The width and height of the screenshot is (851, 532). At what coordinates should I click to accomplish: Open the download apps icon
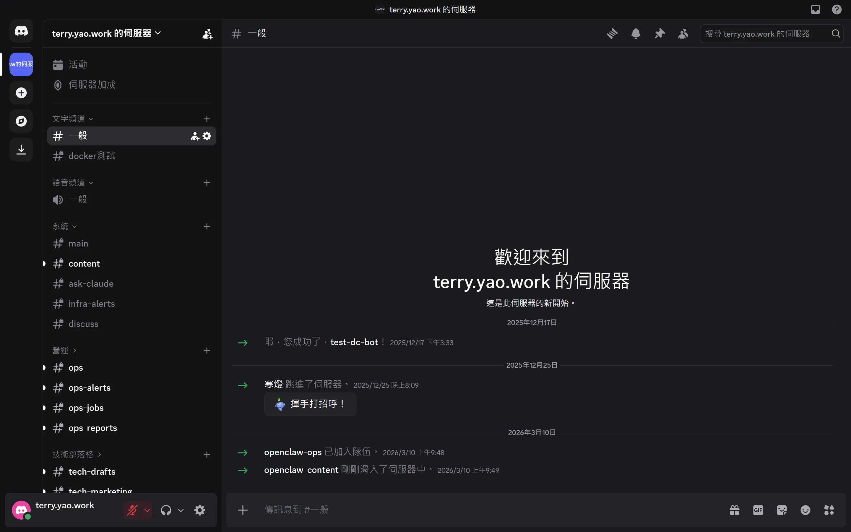(x=21, y=150)
